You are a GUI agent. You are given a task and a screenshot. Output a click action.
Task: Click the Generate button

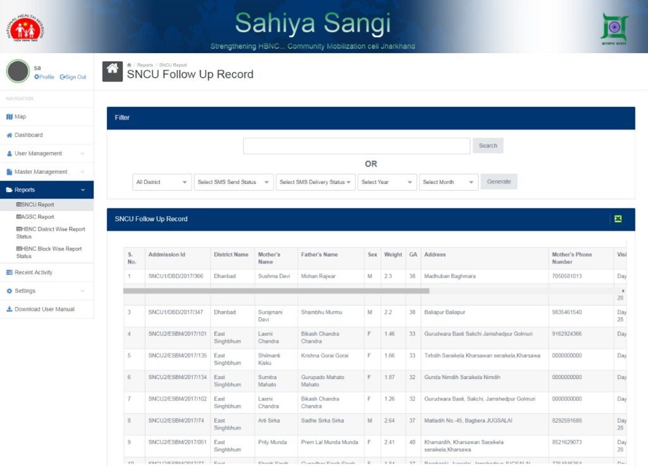coord(499,181)
